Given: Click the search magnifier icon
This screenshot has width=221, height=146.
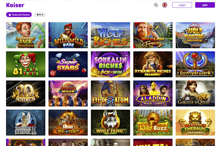Looking at the screenshot, I should coord(156,5).
